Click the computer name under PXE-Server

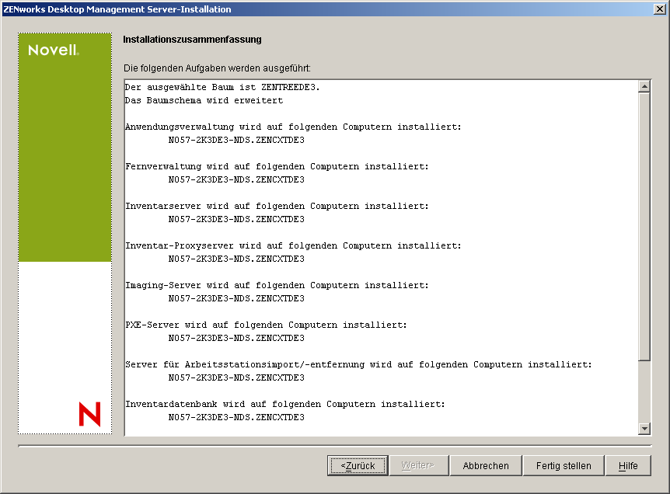[x=236, y=338]
